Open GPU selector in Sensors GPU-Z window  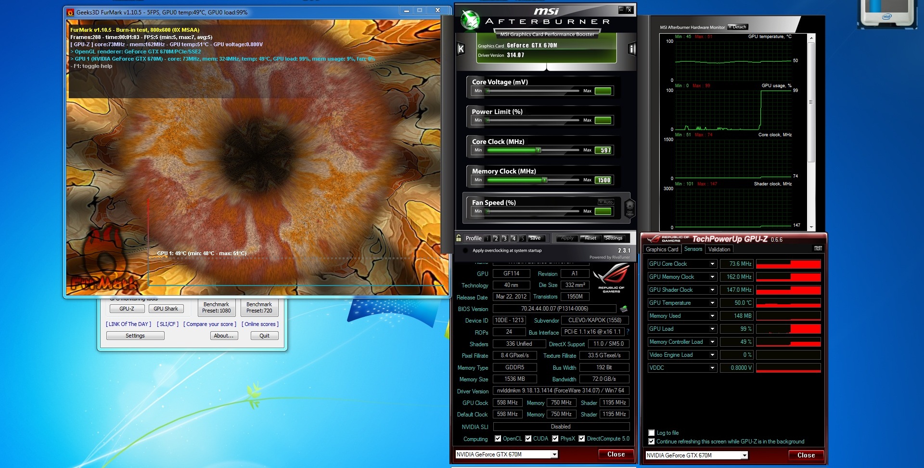(744, 455)
